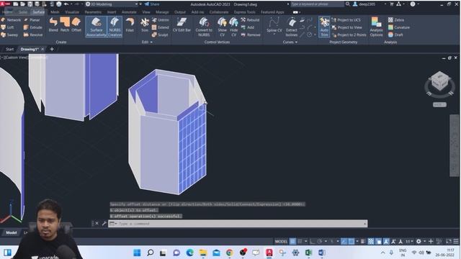The width and height of the screenshot is (461, 259).
Task: Click Hide CV
Action: coord(233,27)
